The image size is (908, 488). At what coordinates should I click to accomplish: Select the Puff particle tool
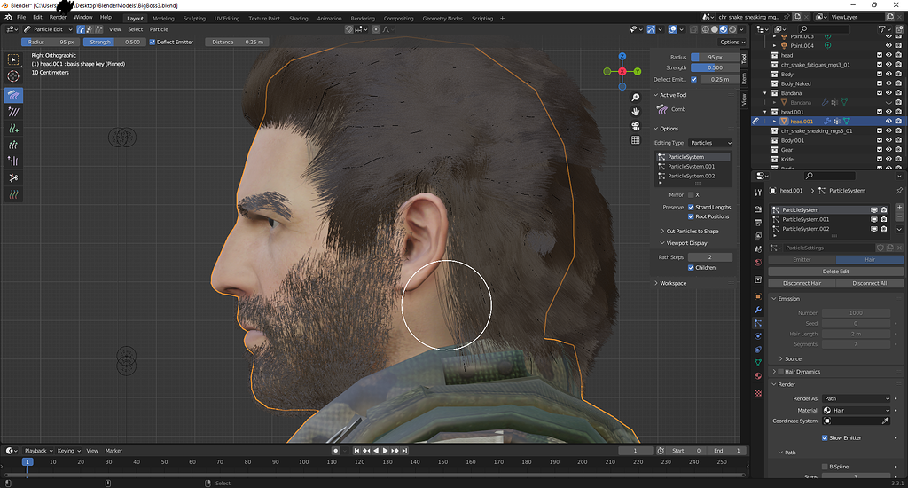coord(13,161)
